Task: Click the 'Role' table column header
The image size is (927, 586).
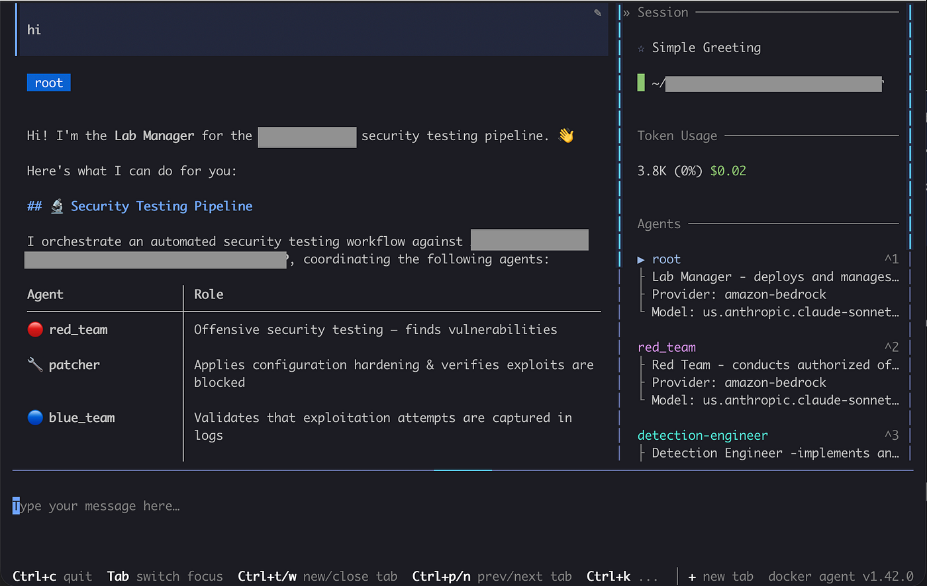Action: (209, 294)
